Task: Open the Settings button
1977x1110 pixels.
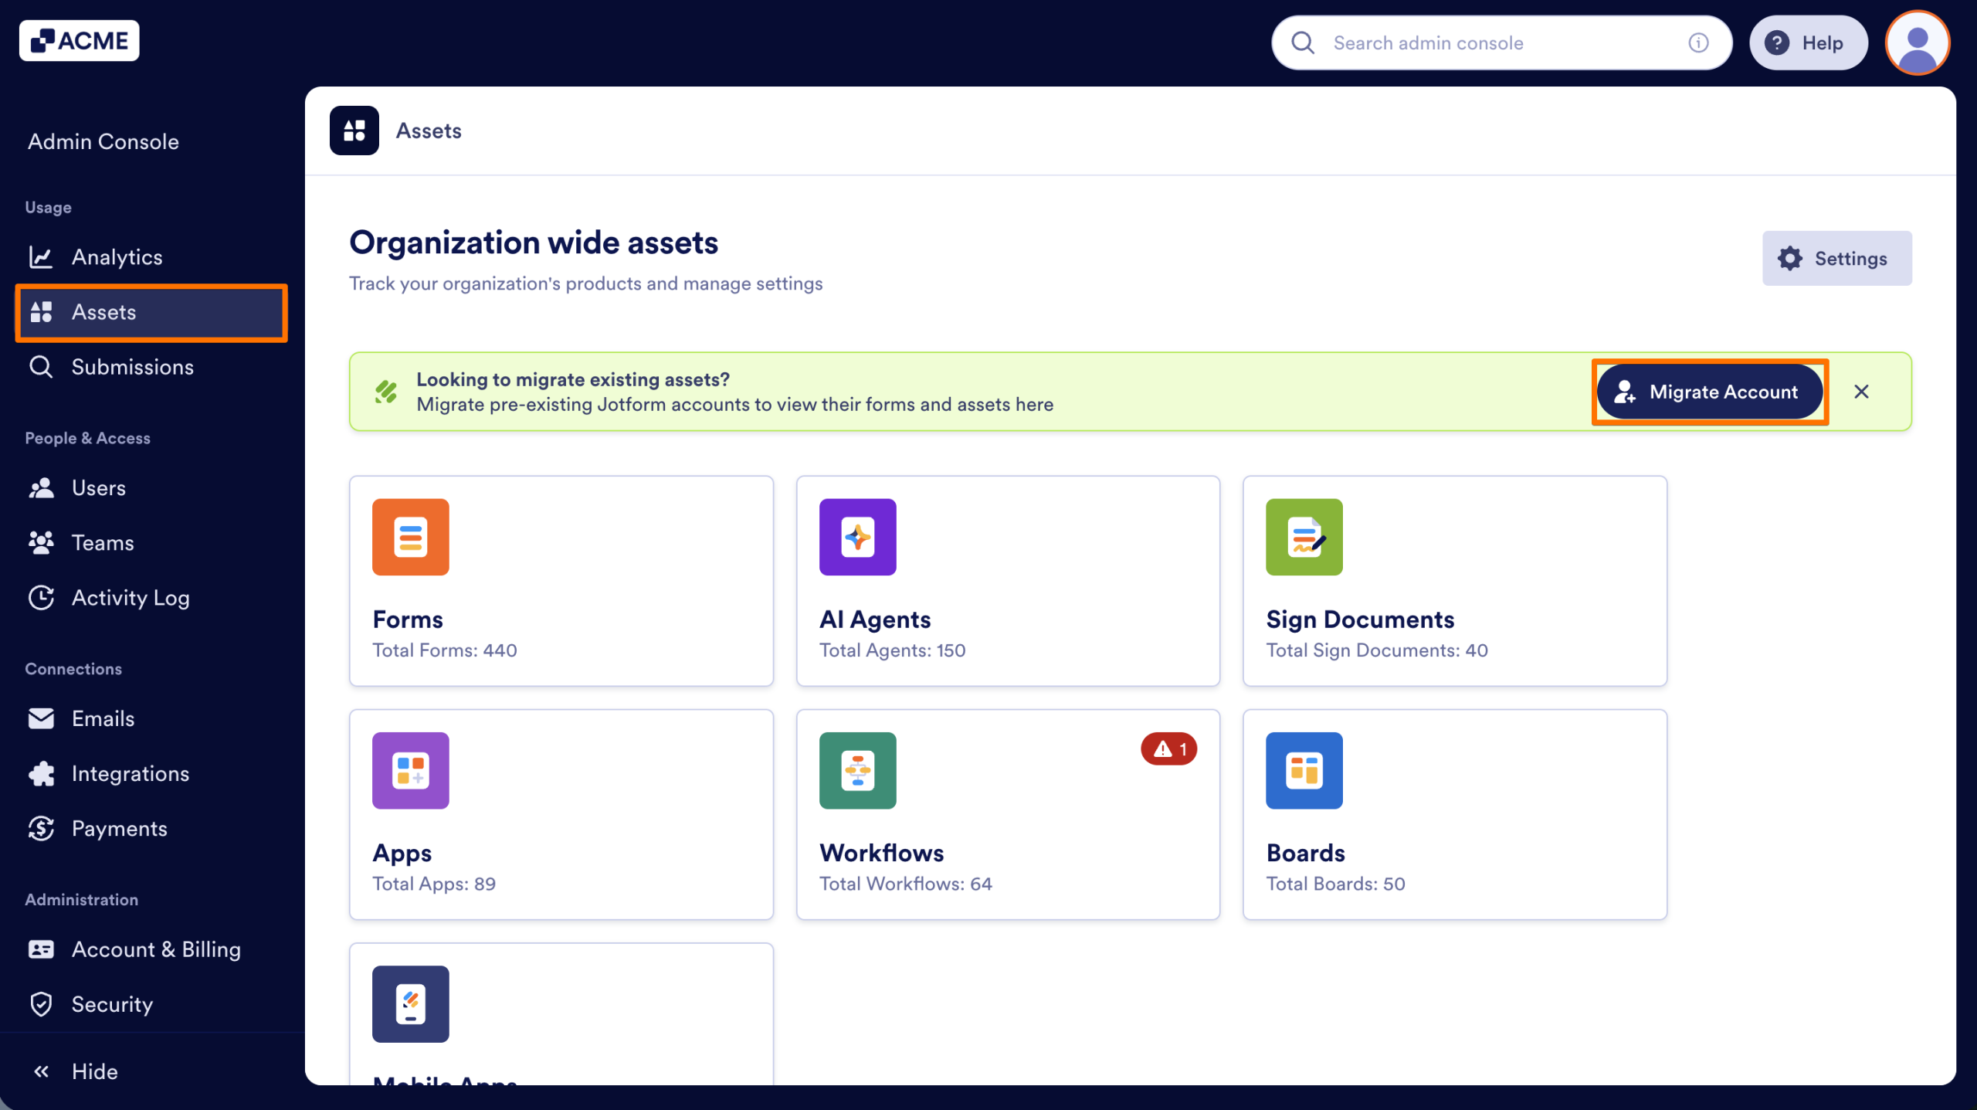Action: 1836,258
